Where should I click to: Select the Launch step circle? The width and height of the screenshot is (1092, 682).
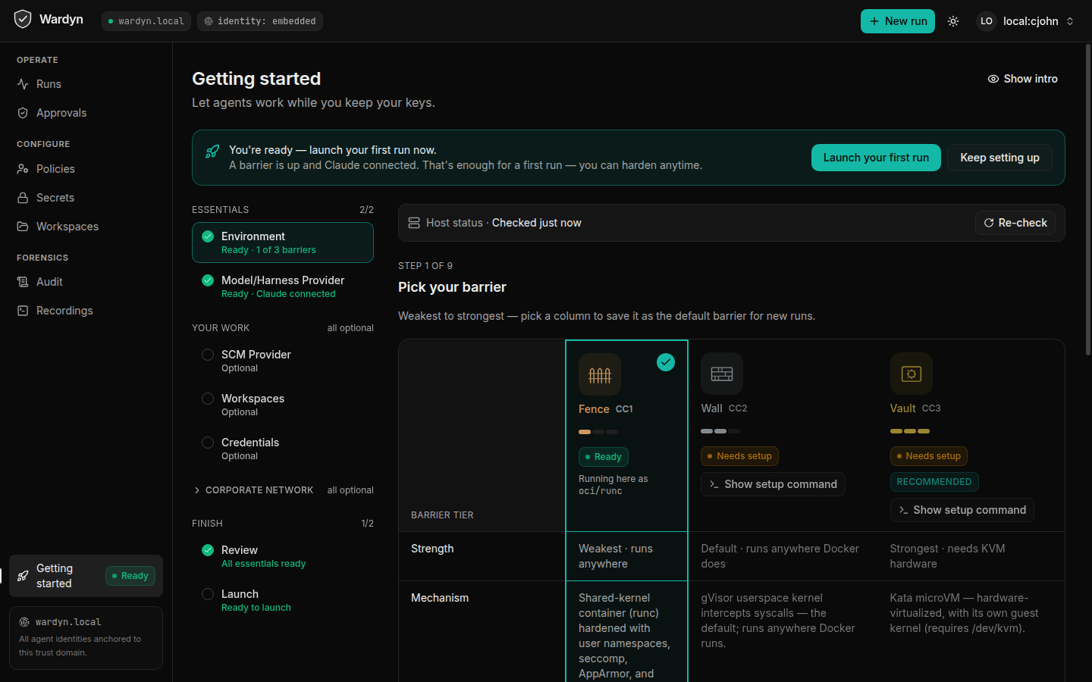click(208, 594)
